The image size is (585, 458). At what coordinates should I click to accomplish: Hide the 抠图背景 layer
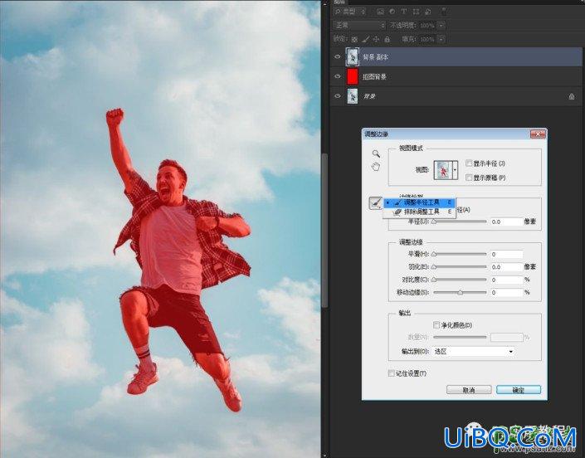[338, 76]
